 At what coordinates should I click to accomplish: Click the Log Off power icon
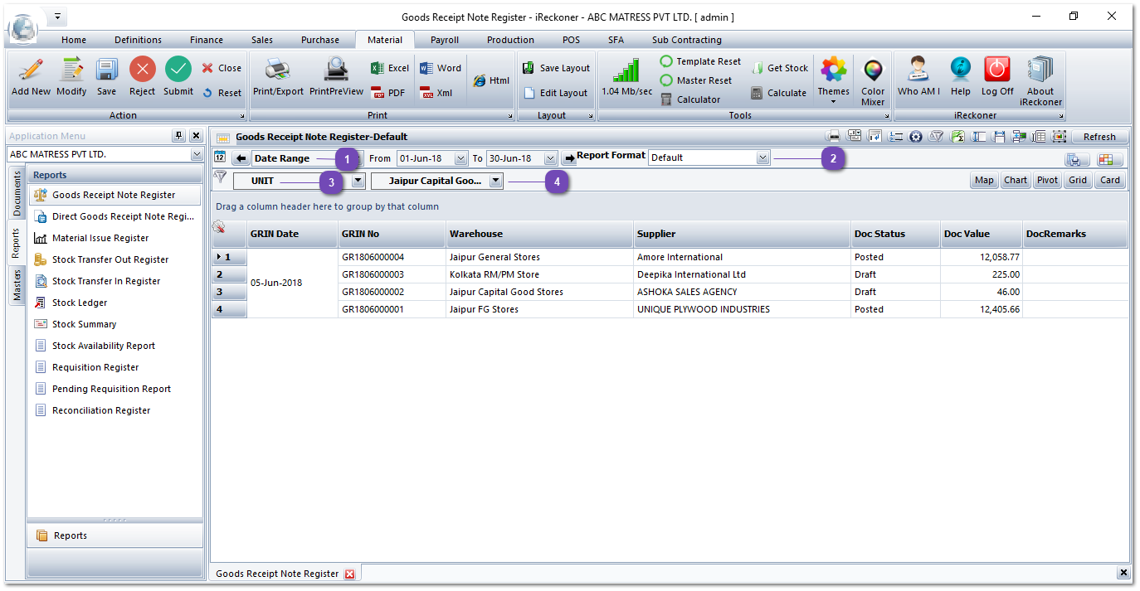(996, 70)
